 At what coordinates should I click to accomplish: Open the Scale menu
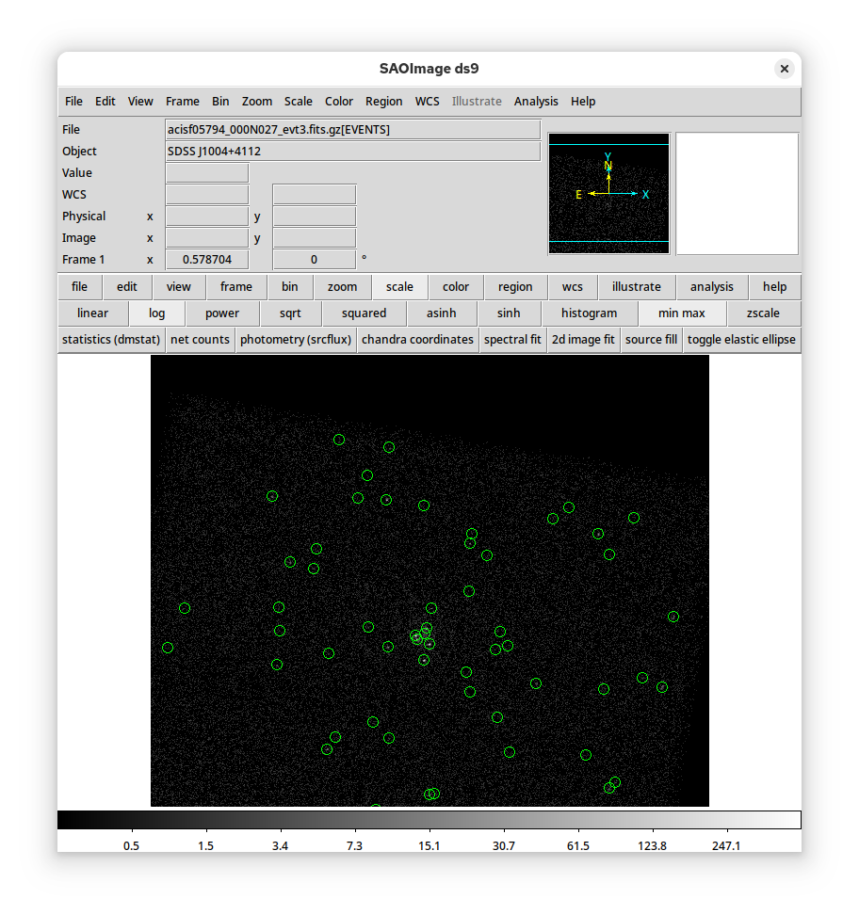pos(298,102)
